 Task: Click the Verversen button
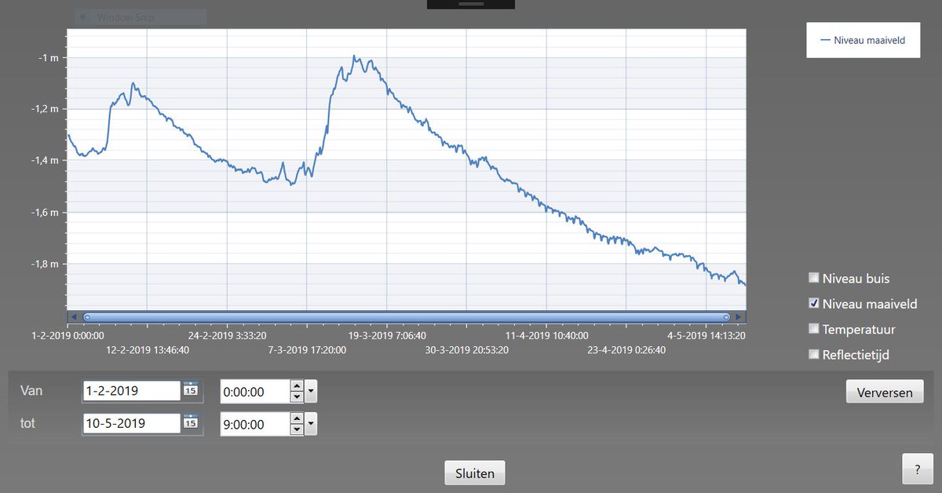[x=885, y=392]
